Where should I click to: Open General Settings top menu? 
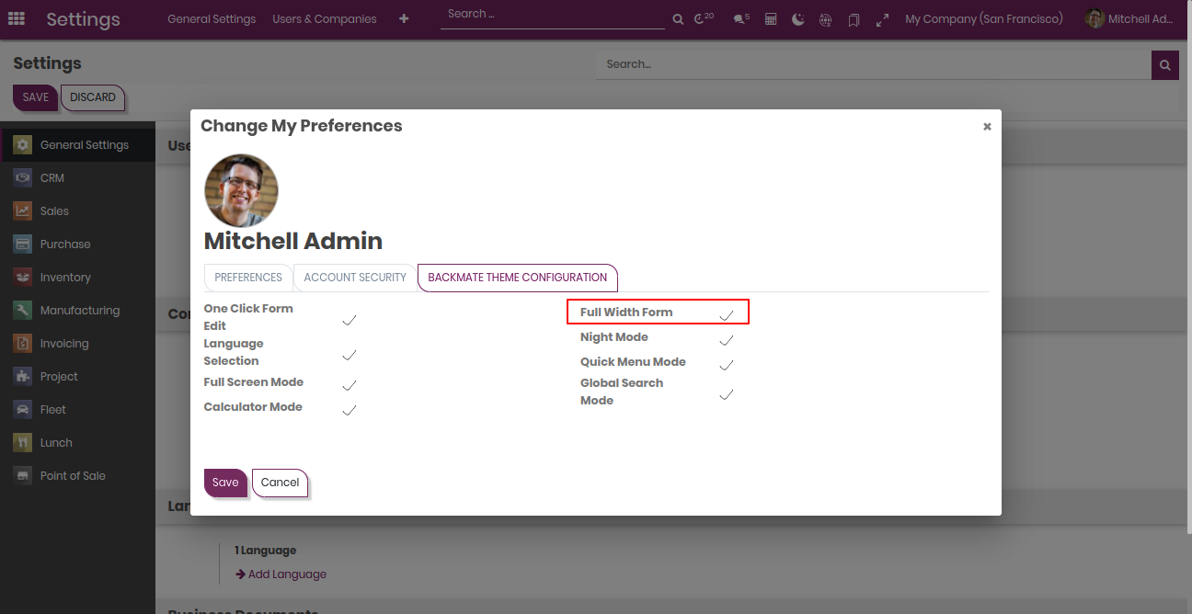click(212, 19)
